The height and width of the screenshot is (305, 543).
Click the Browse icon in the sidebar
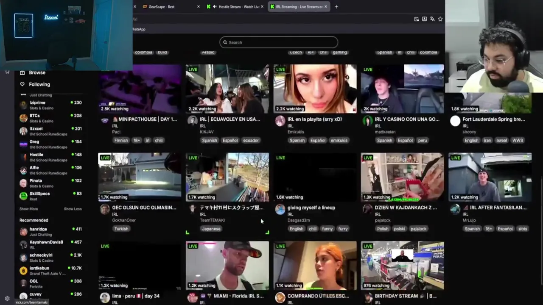coord(22,73)
